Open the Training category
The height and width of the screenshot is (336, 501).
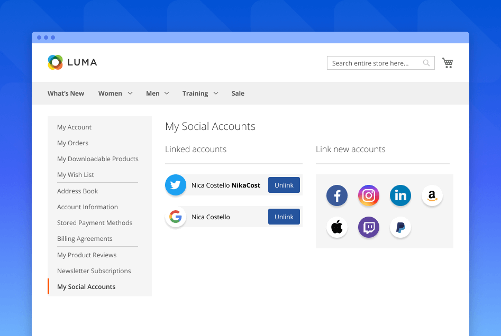pyautogui.click(x=195, y=93)
